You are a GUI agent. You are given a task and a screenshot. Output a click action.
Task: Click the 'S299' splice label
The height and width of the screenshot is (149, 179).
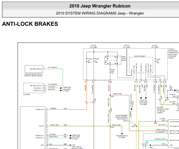click(155, 123)
